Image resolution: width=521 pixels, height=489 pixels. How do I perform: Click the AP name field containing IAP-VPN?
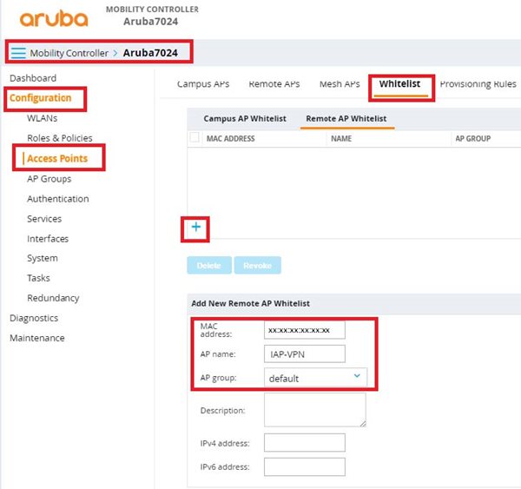coord(305,354)
